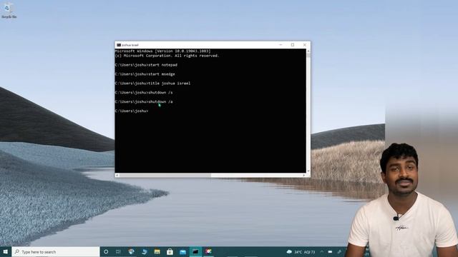Open Task View on the taskbar

pyautogui.click(x=118, y=252)
